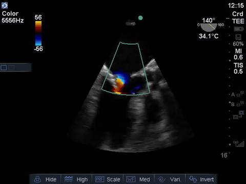Invert the color Doppler map
This screenshot has width=246, height=184.
point(201,179)
